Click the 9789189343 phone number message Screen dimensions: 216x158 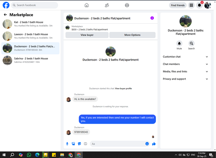pos(81,132)
